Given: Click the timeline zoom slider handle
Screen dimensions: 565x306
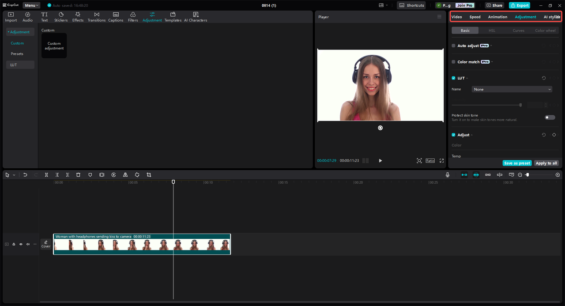Looking at the screenshot, I should pyautogui.click(x=527, y=175).
